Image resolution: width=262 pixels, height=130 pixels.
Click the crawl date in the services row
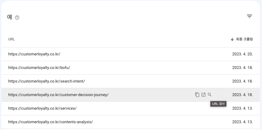(242, 108)
